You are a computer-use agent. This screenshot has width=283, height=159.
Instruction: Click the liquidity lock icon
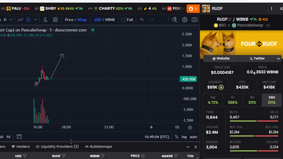(221, 87)
